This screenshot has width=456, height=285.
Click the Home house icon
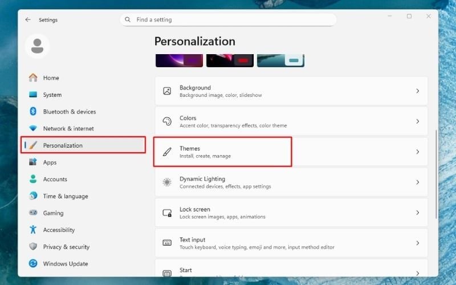click(33, 78)
